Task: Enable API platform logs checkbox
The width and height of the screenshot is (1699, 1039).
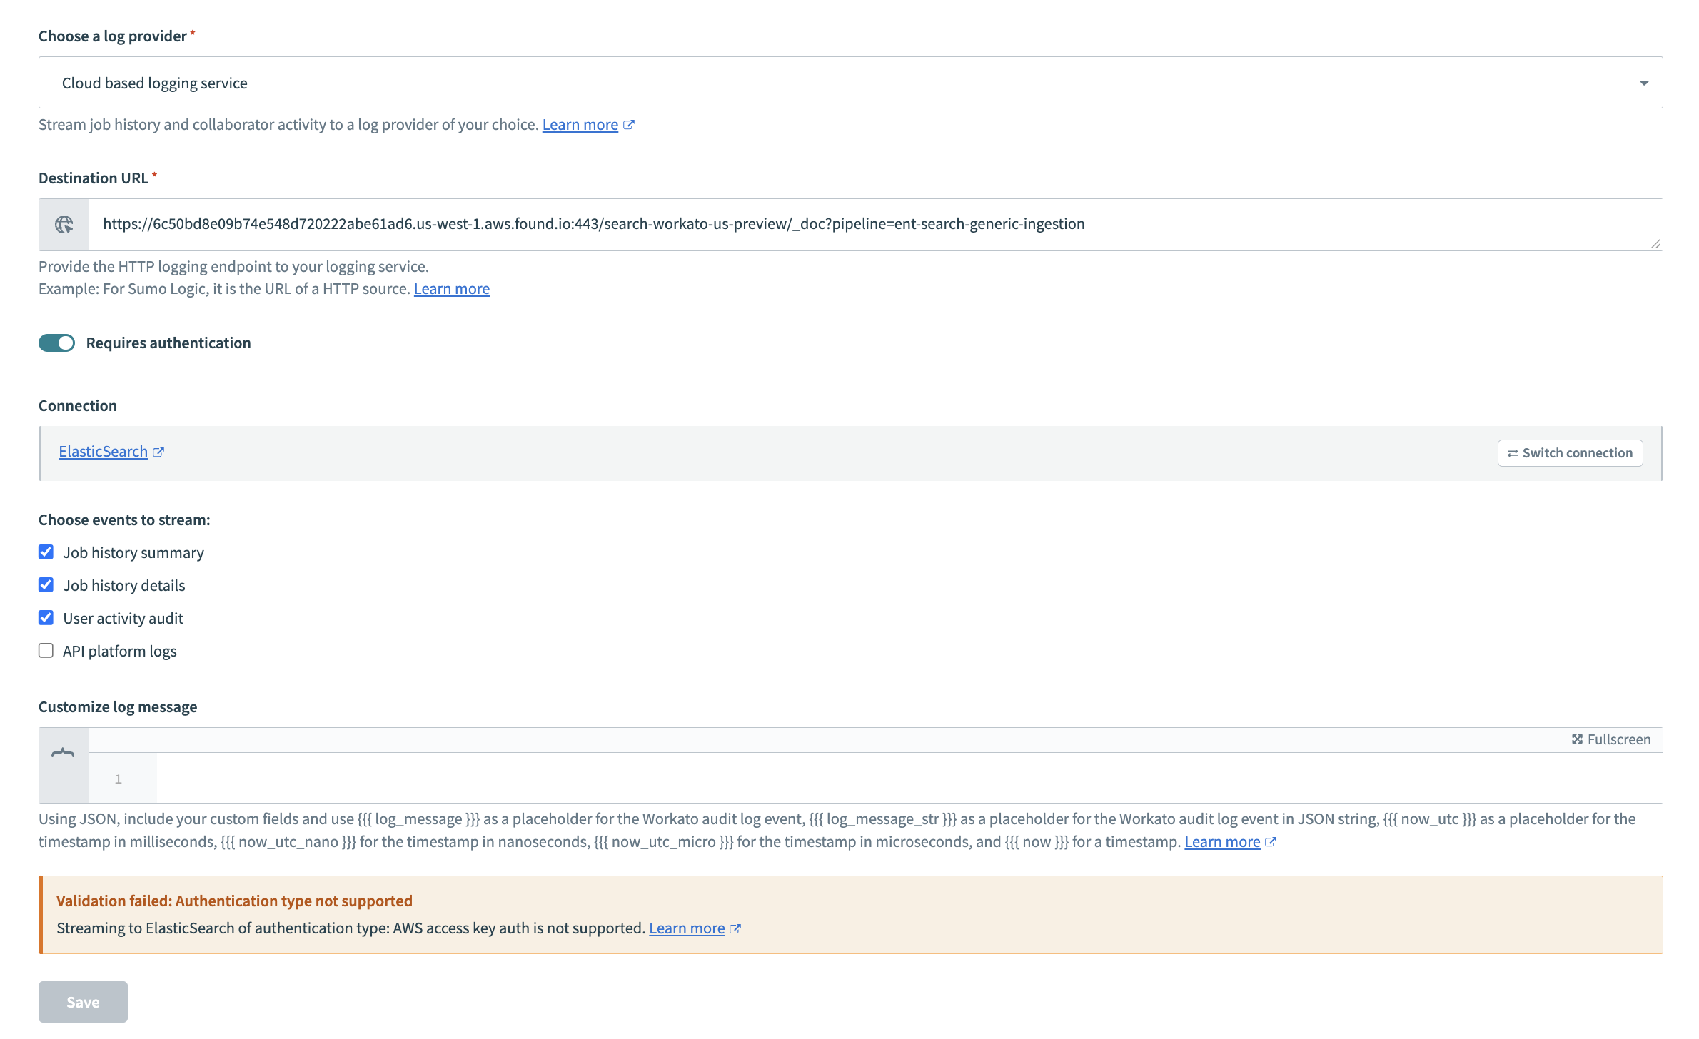Action: 46,651
